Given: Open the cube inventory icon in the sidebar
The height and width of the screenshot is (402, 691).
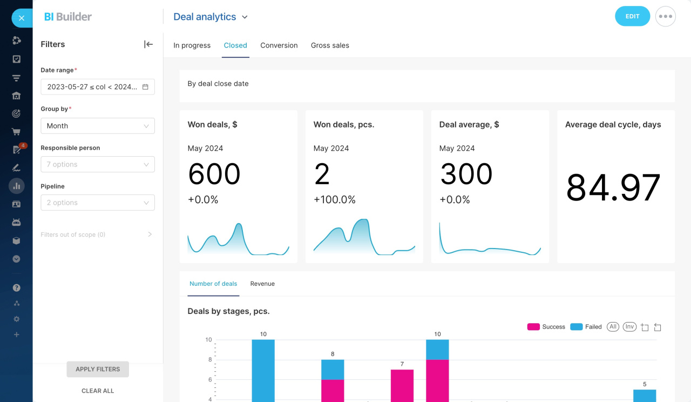Looking at the screenshot, I should (x=17, y=241).
